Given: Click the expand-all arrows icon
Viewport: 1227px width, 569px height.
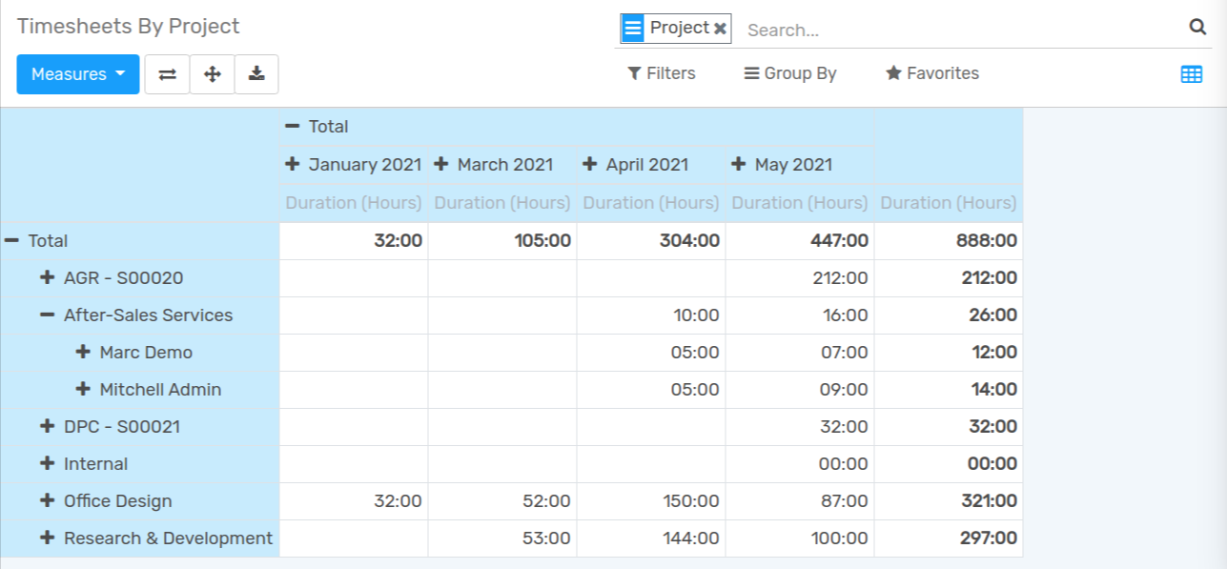Looking at the screenshot, I should tap(212, 73).
